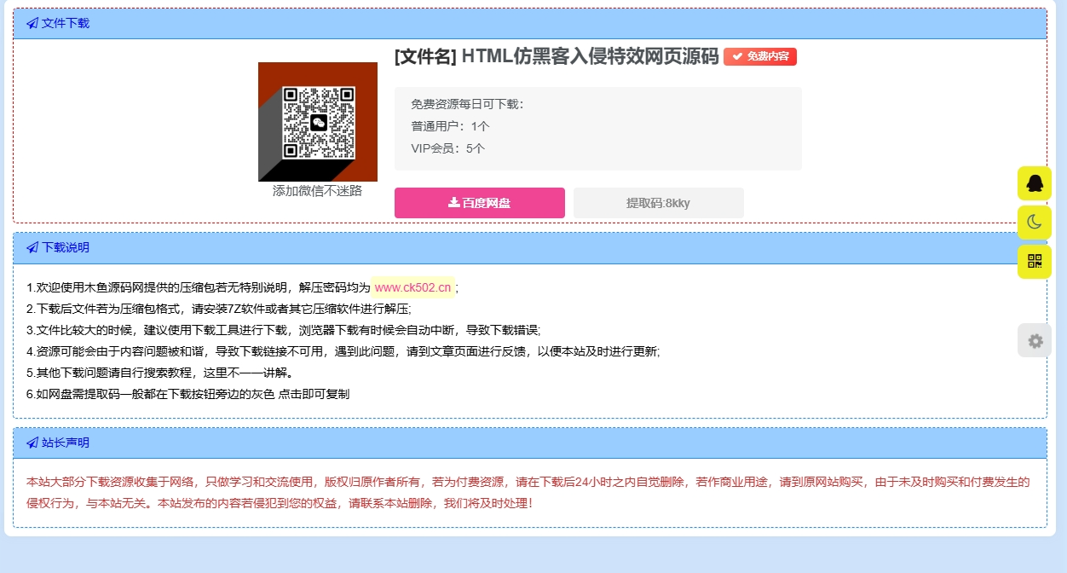Viewport: 1067px width, 573px height.
Task: Click the 下载说明 header text
Action: coord(66,248)
